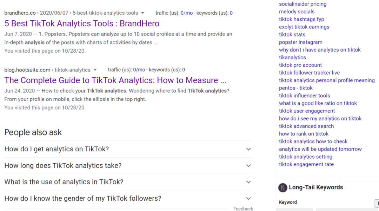Expand "What is the use of analytics in TikTok?"
The height and width of the screenshot is (211, 379).
tap(128, 182)
